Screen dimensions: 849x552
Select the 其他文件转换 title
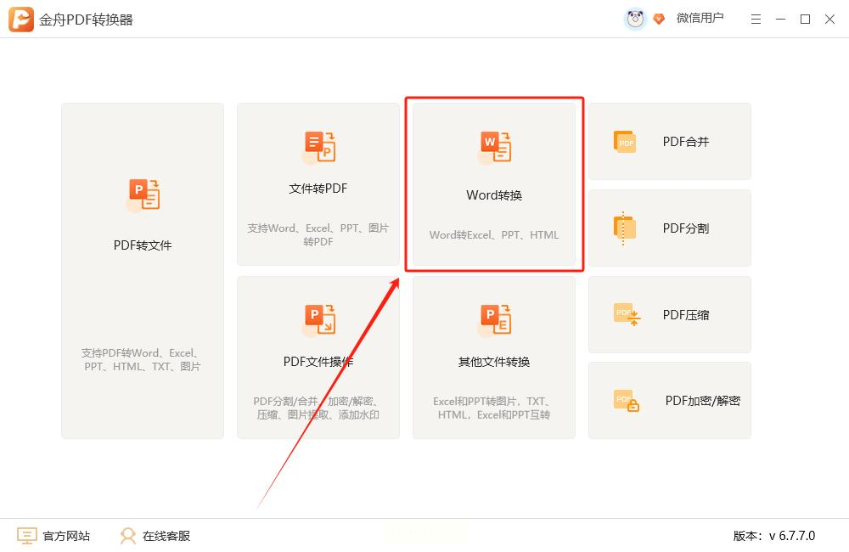(x=494, y=361)
